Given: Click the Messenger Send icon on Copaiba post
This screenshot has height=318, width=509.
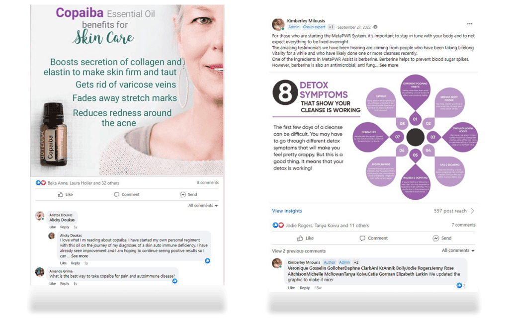Looking at the screenshot, I should pos(183,195).
